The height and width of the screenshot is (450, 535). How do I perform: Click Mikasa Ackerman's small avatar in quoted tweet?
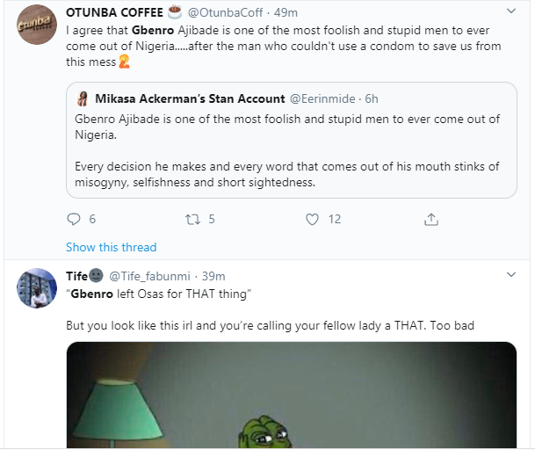(x=83, y=98)
